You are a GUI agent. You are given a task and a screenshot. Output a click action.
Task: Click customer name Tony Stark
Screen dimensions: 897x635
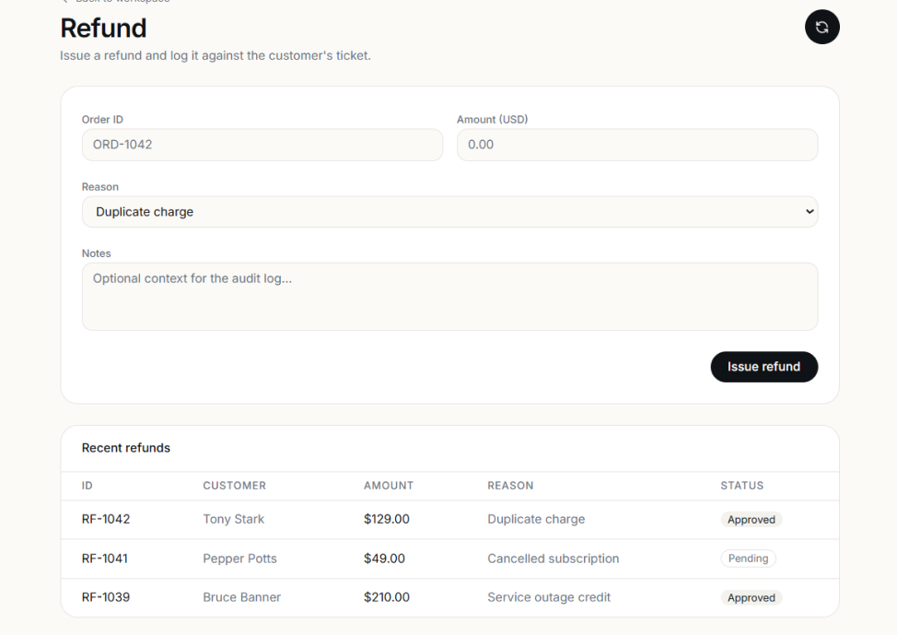pos(233,519)
